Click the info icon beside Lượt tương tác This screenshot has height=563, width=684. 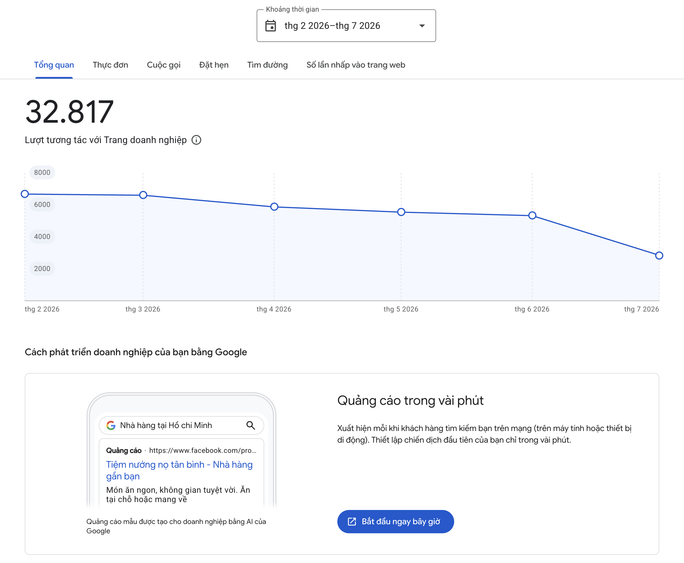(x=196, y=140)
